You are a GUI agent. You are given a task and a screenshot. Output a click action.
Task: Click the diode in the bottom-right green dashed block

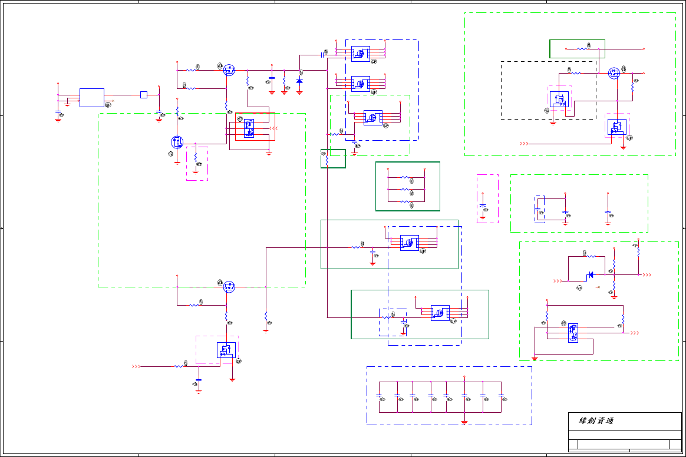590,274
